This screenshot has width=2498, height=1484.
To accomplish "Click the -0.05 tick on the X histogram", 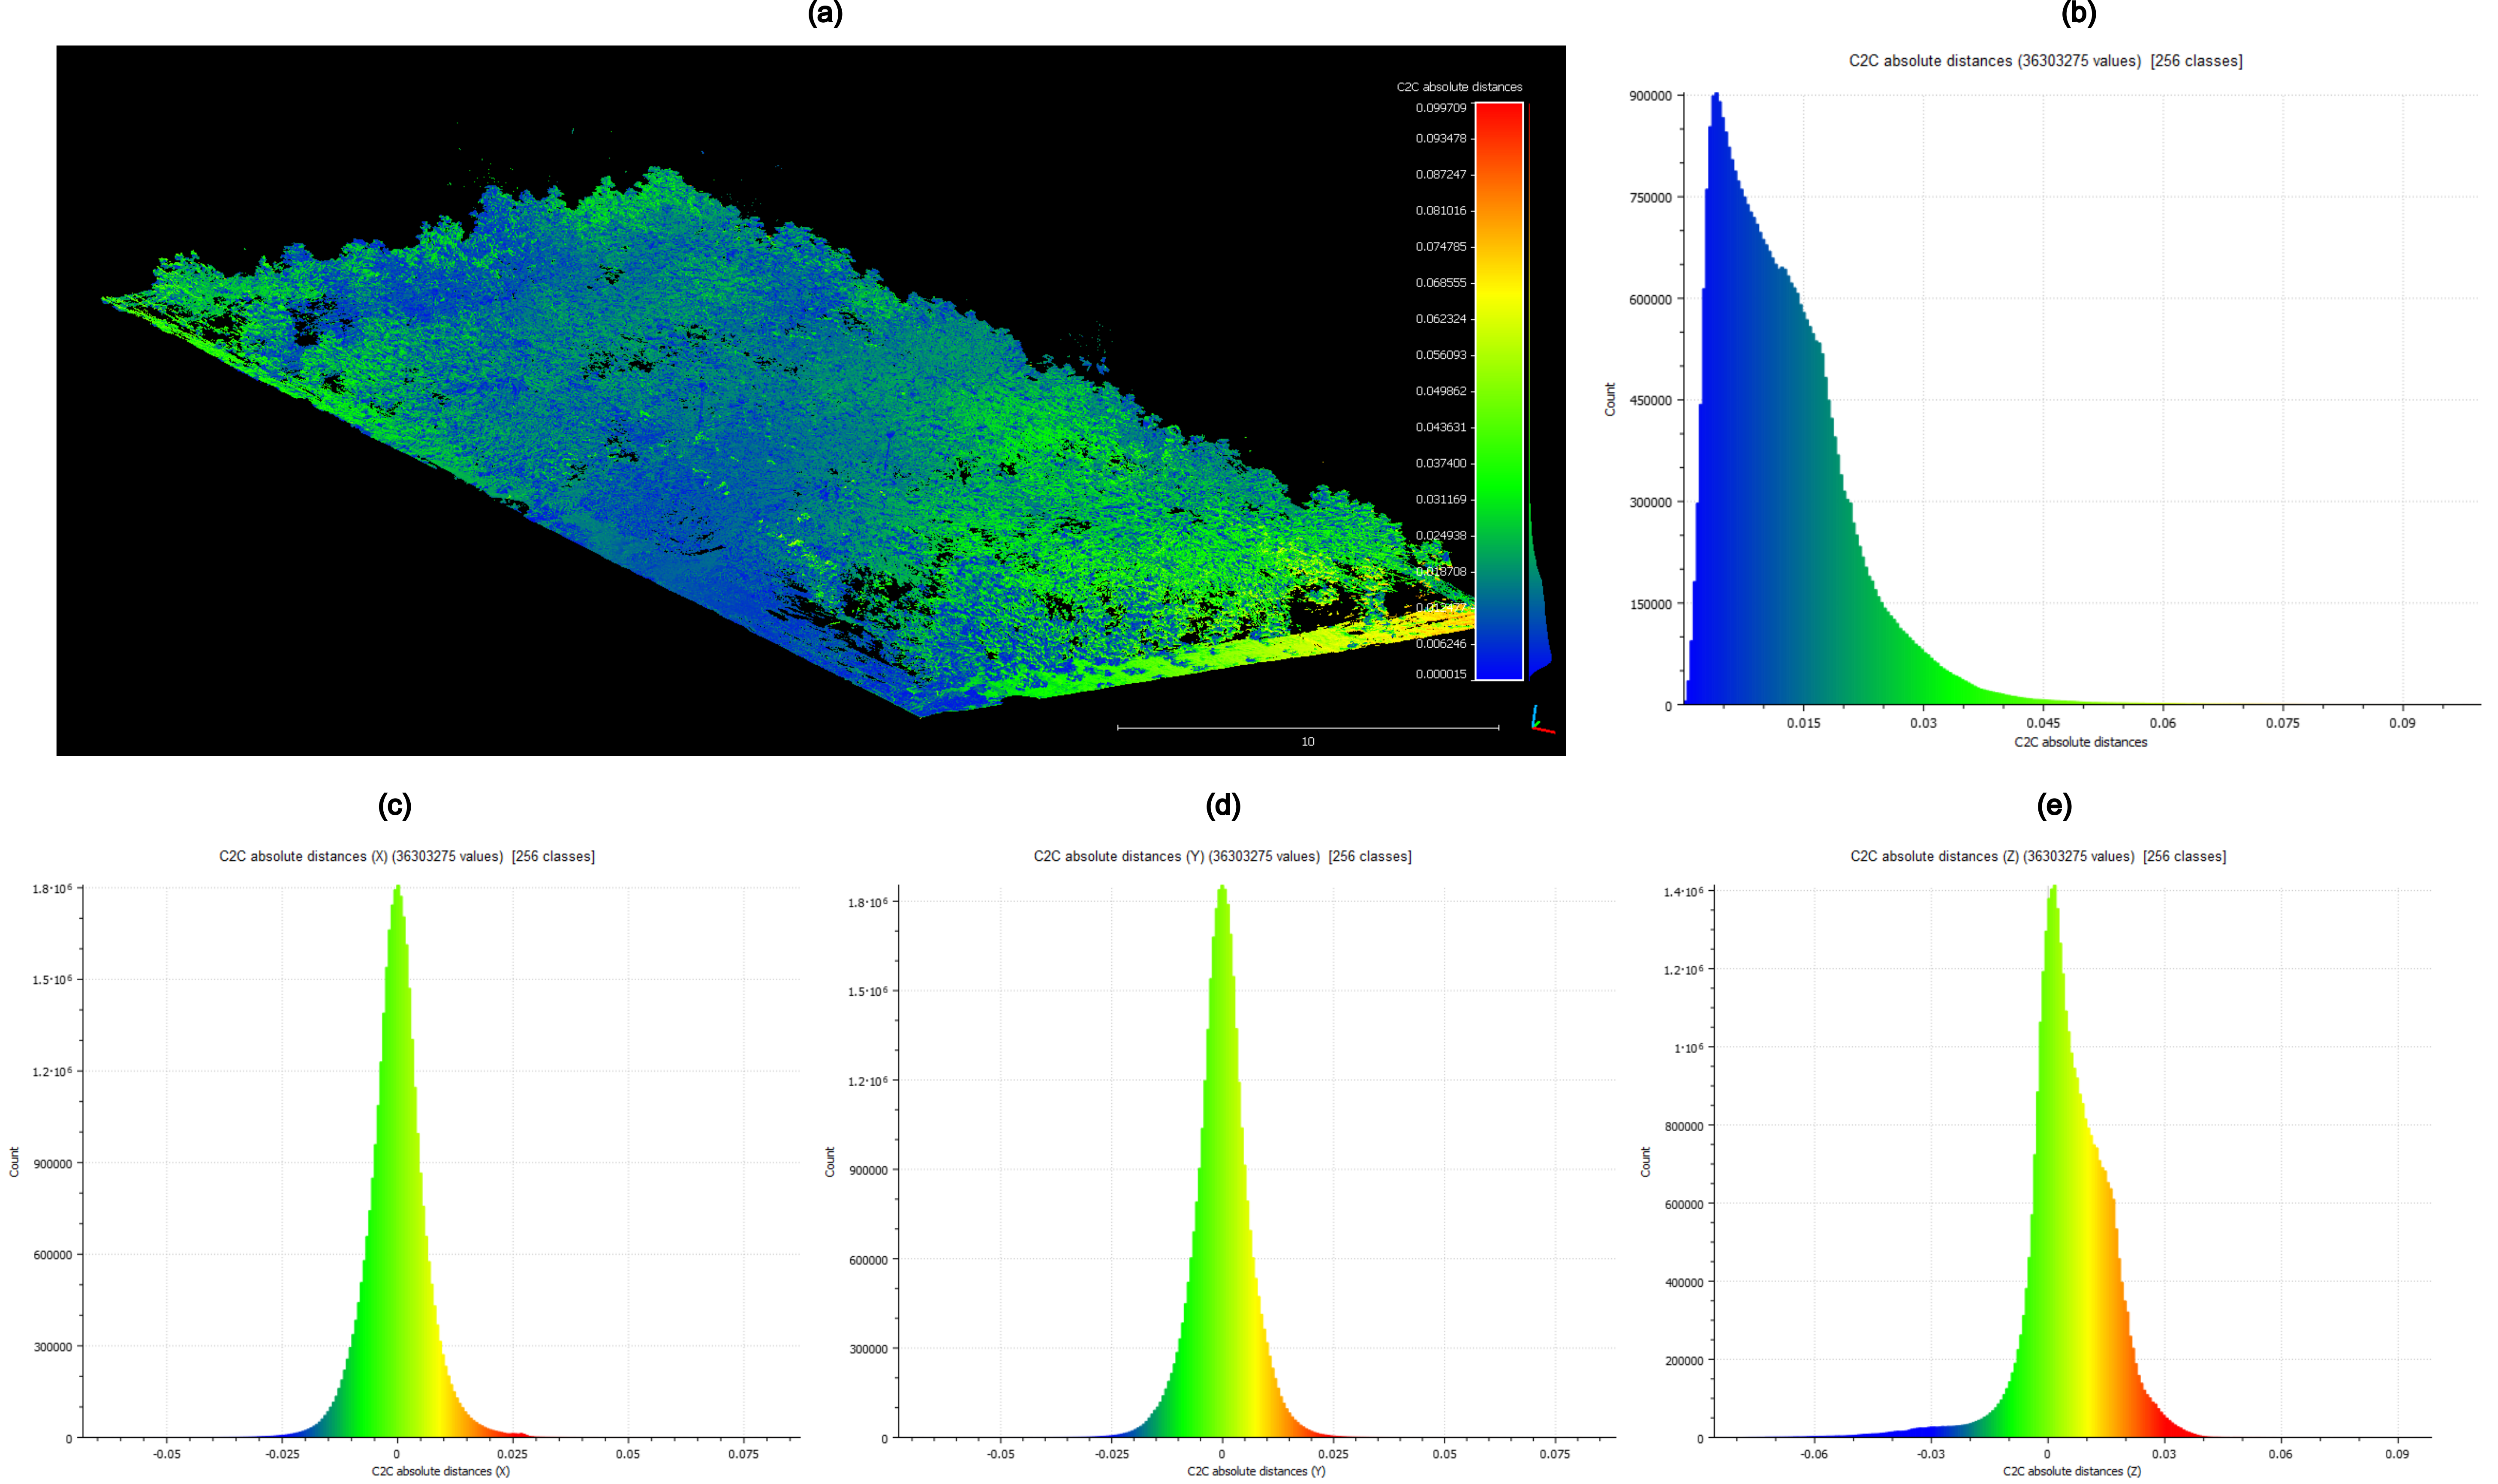I will 166,1454.
